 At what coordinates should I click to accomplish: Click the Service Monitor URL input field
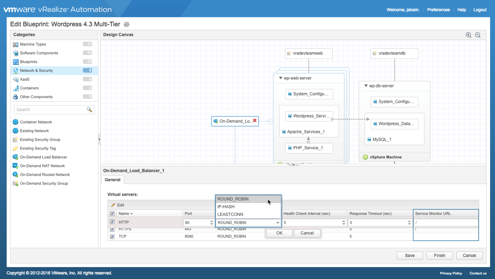(446, 223)
